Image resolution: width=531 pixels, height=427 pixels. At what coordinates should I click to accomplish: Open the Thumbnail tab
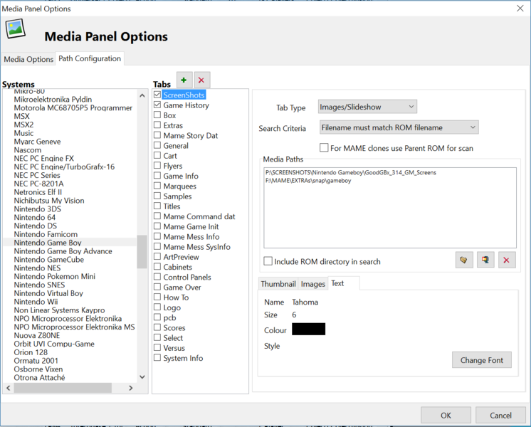(278, 284)
